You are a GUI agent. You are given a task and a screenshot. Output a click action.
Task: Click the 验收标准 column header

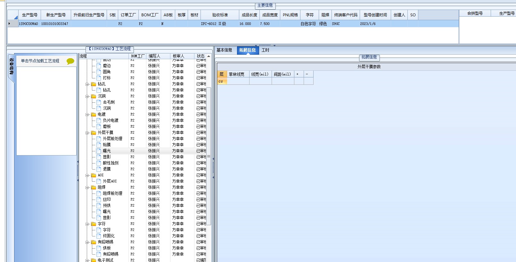pos(220,15)
